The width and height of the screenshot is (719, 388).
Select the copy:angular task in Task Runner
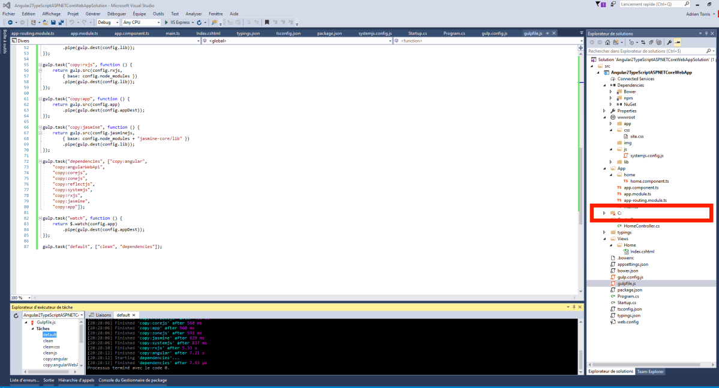click(56, 359)
